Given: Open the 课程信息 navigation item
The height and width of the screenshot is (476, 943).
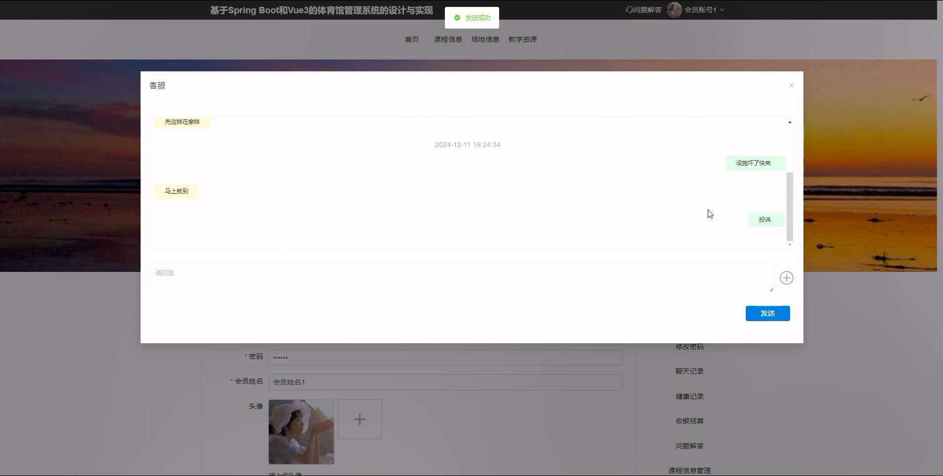Looking at the screenshot, I should pos(448,39).
